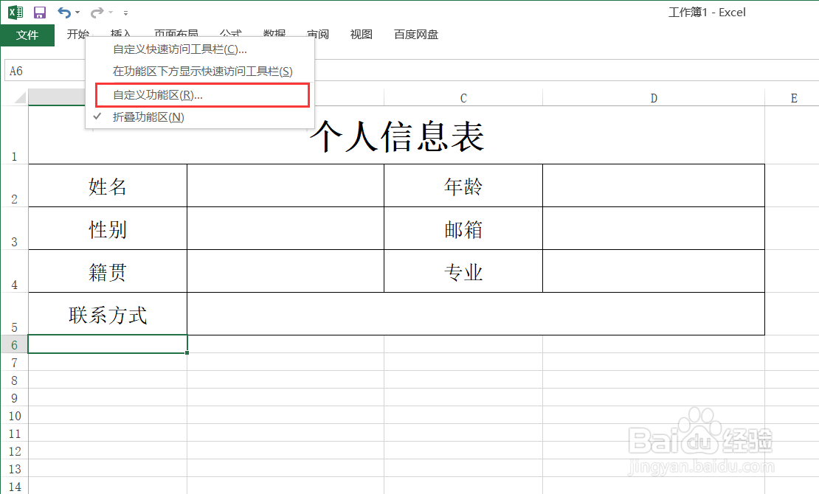Click the Excel application icon
This screenshot has height=494, width=819.
pyautogui.click(x=15, y=12)
